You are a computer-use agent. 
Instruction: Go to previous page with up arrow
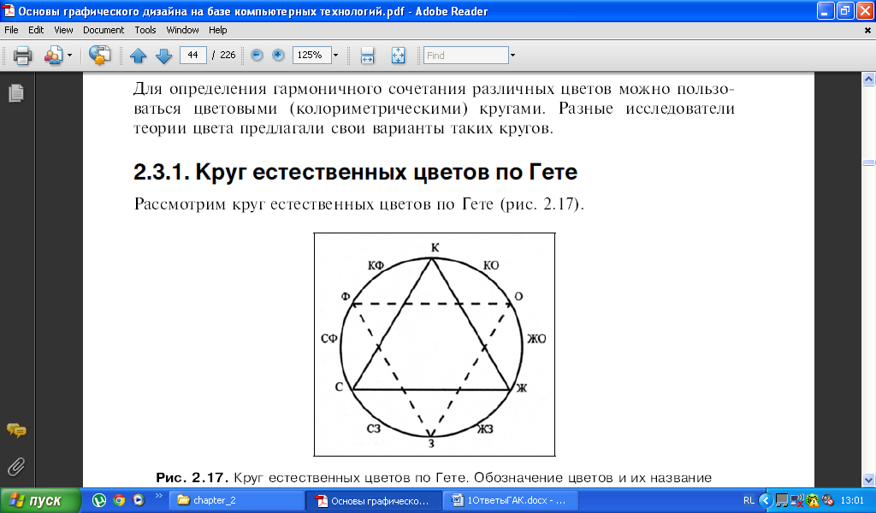(x=138, y=56)
